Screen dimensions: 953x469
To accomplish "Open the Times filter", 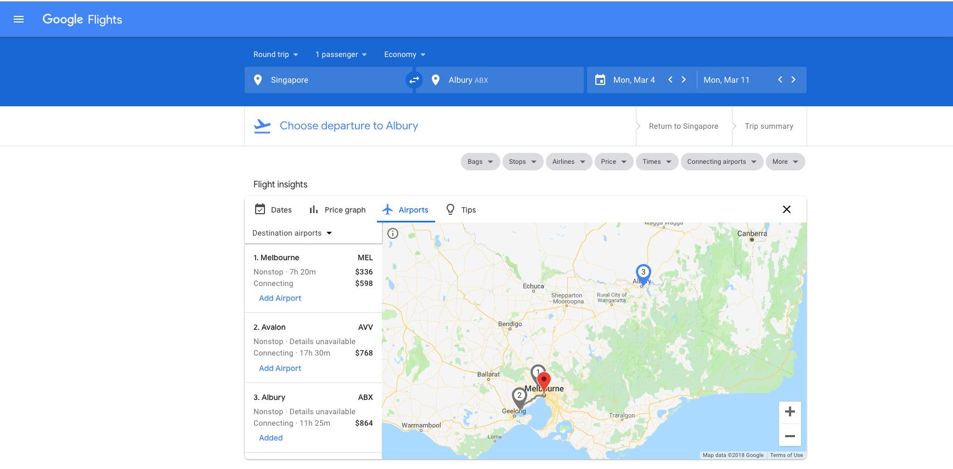I will coord(657,162).
